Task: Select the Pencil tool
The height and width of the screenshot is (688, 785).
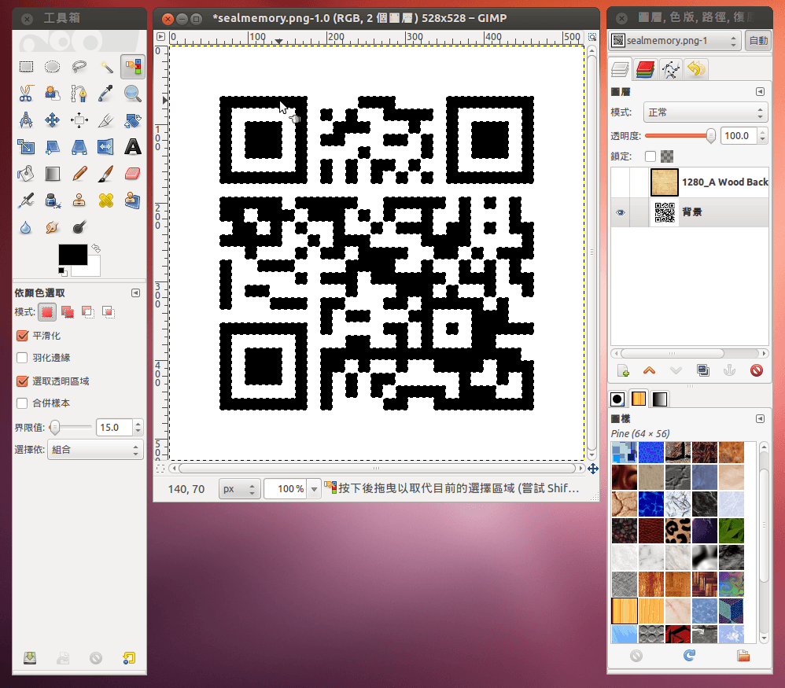Action: tap(79, 173)
